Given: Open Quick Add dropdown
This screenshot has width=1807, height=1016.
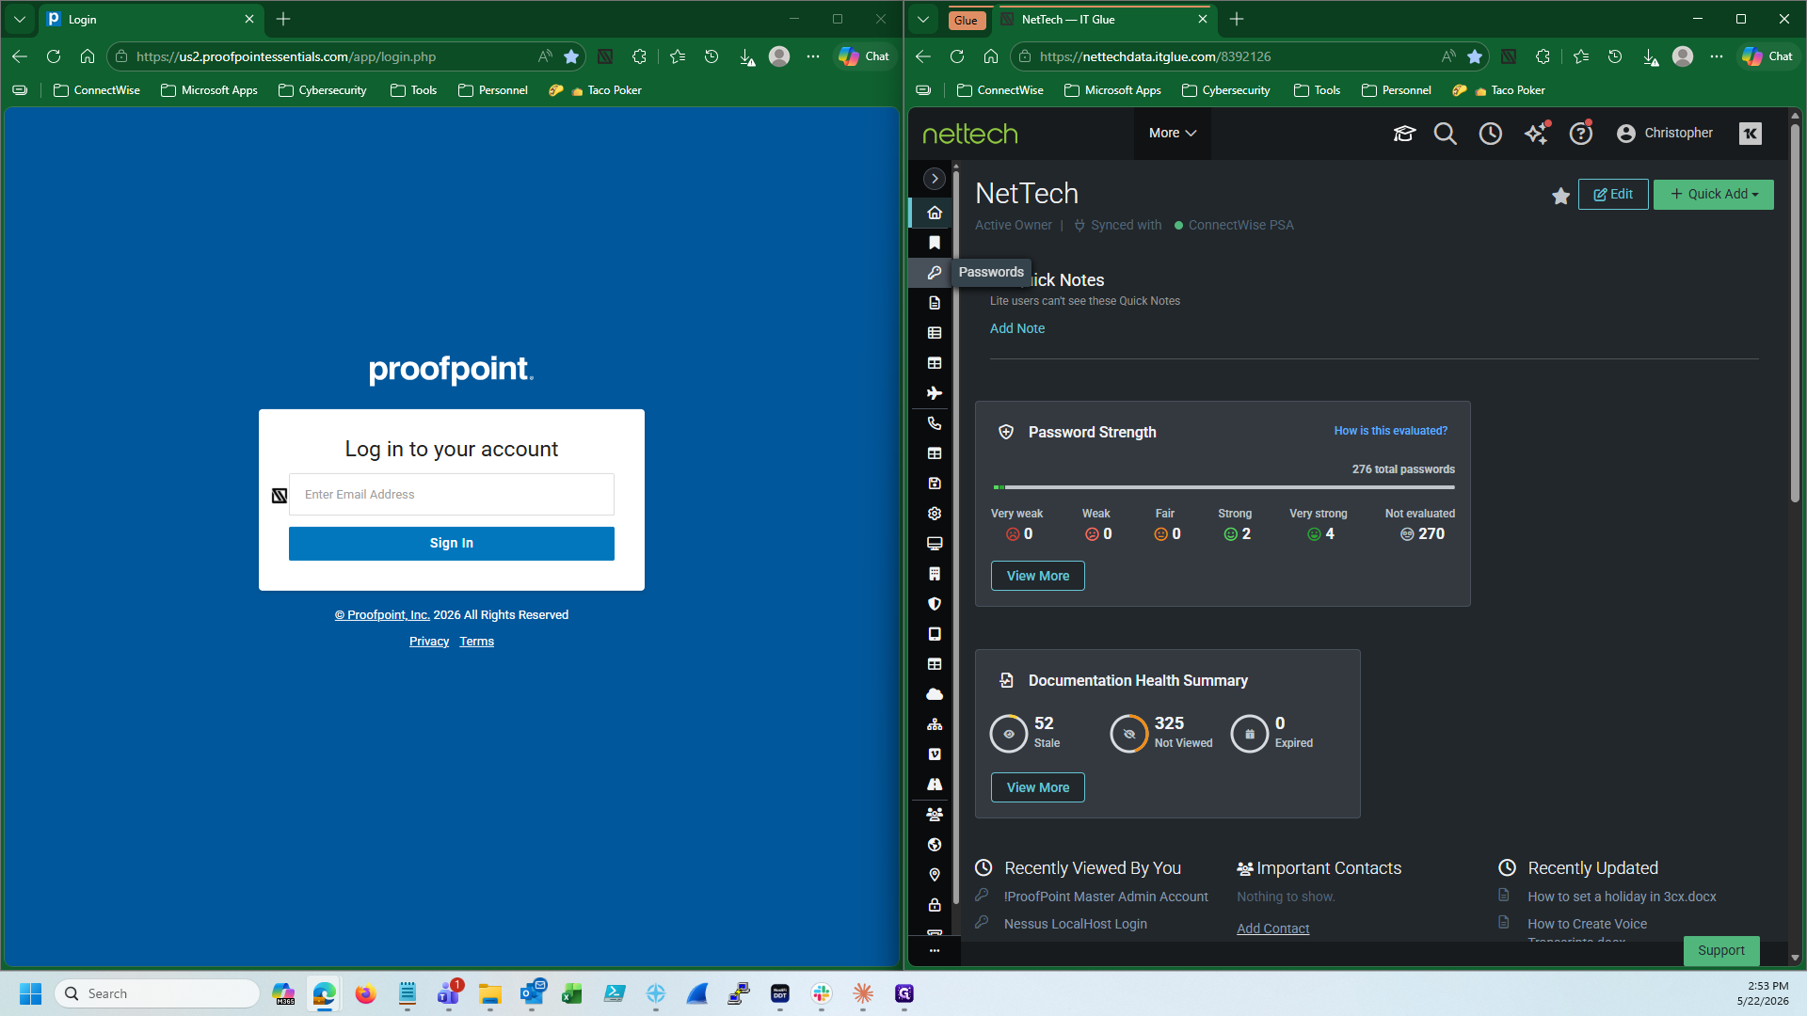Looking at the screenshot, I should tap(1713, 195).
